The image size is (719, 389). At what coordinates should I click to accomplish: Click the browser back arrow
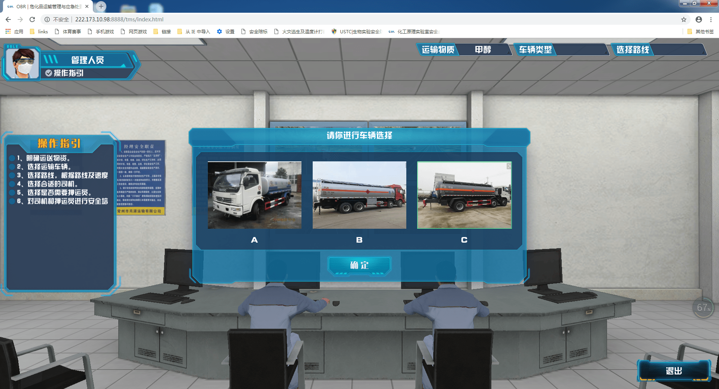(x=8, y=19)
